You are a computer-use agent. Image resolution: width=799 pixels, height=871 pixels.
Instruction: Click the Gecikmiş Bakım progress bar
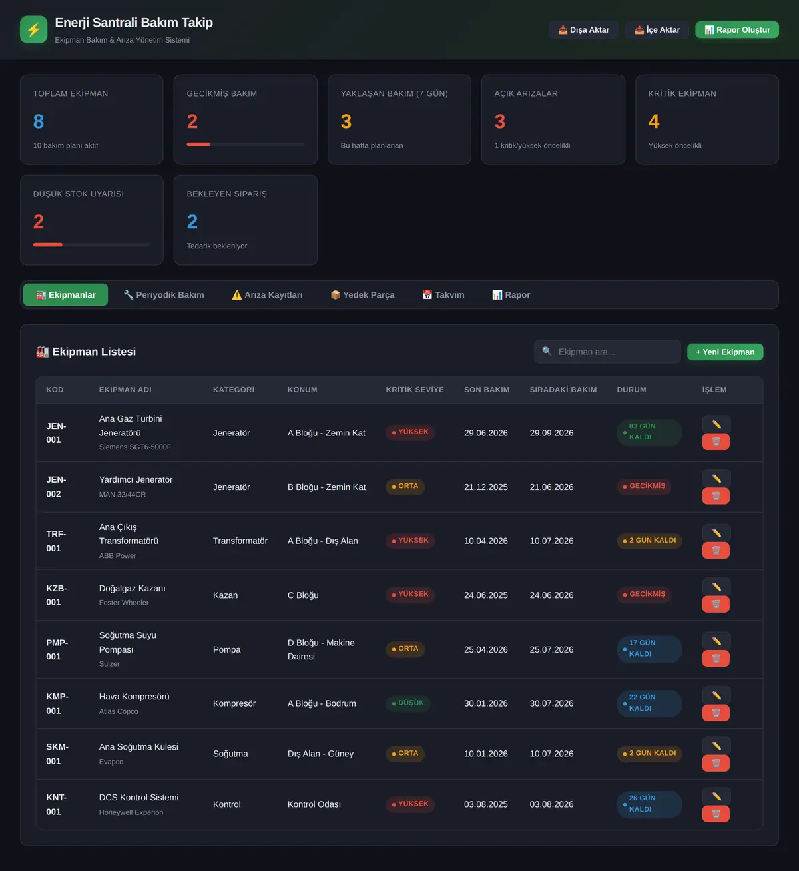246,145
